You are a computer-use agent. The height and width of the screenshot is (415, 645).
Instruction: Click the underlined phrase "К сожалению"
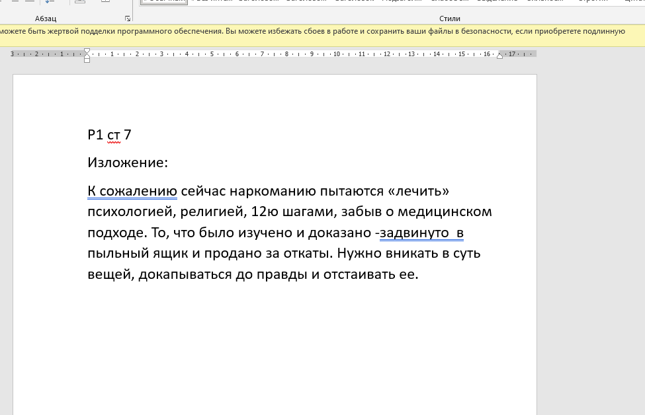(x=132, y=191)
